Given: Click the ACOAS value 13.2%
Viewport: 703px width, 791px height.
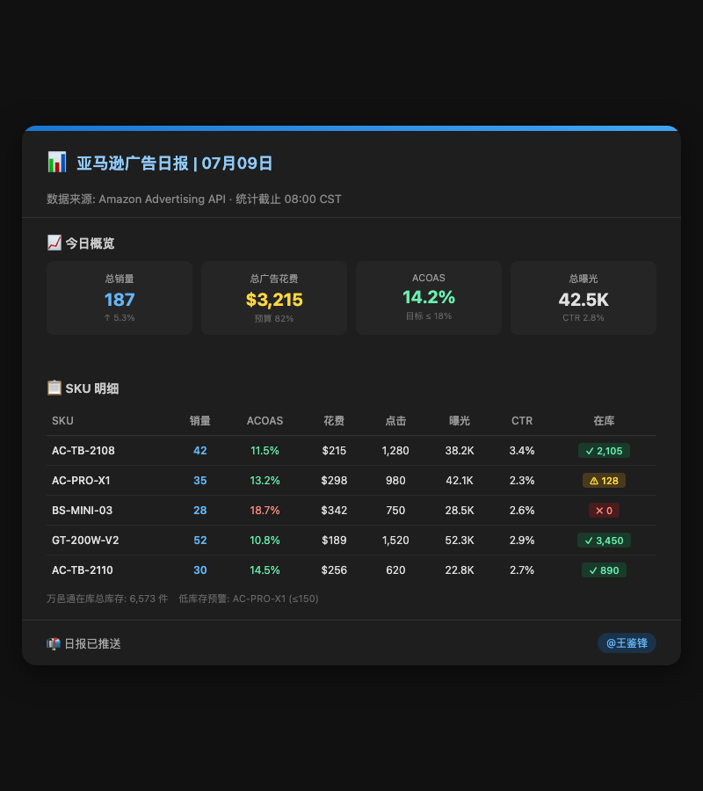Looking at the screenshot, I should (265, 480).
